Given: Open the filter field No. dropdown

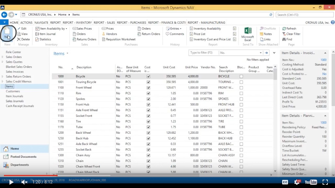Looking at the screenshot, I should [261, 53].
